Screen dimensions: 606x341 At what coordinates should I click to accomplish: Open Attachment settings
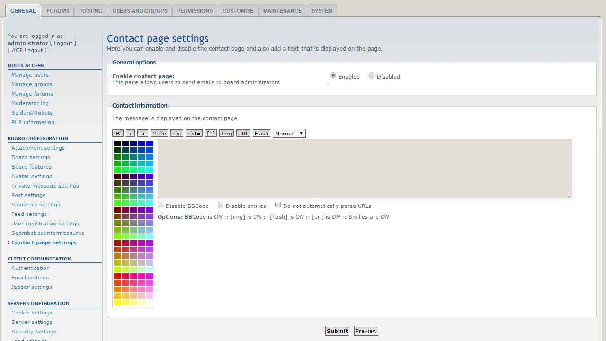(x=38, y=148)
